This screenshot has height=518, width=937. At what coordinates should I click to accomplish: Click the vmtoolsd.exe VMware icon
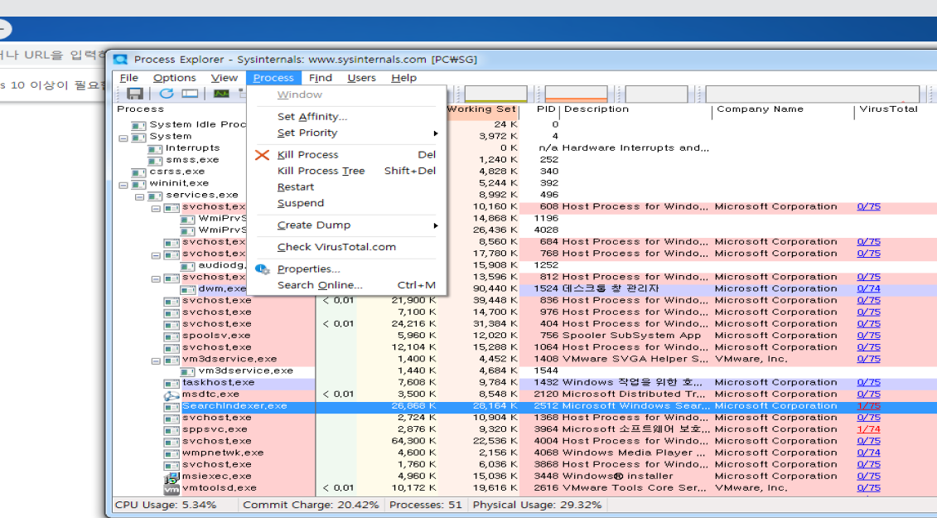point(171,489)
